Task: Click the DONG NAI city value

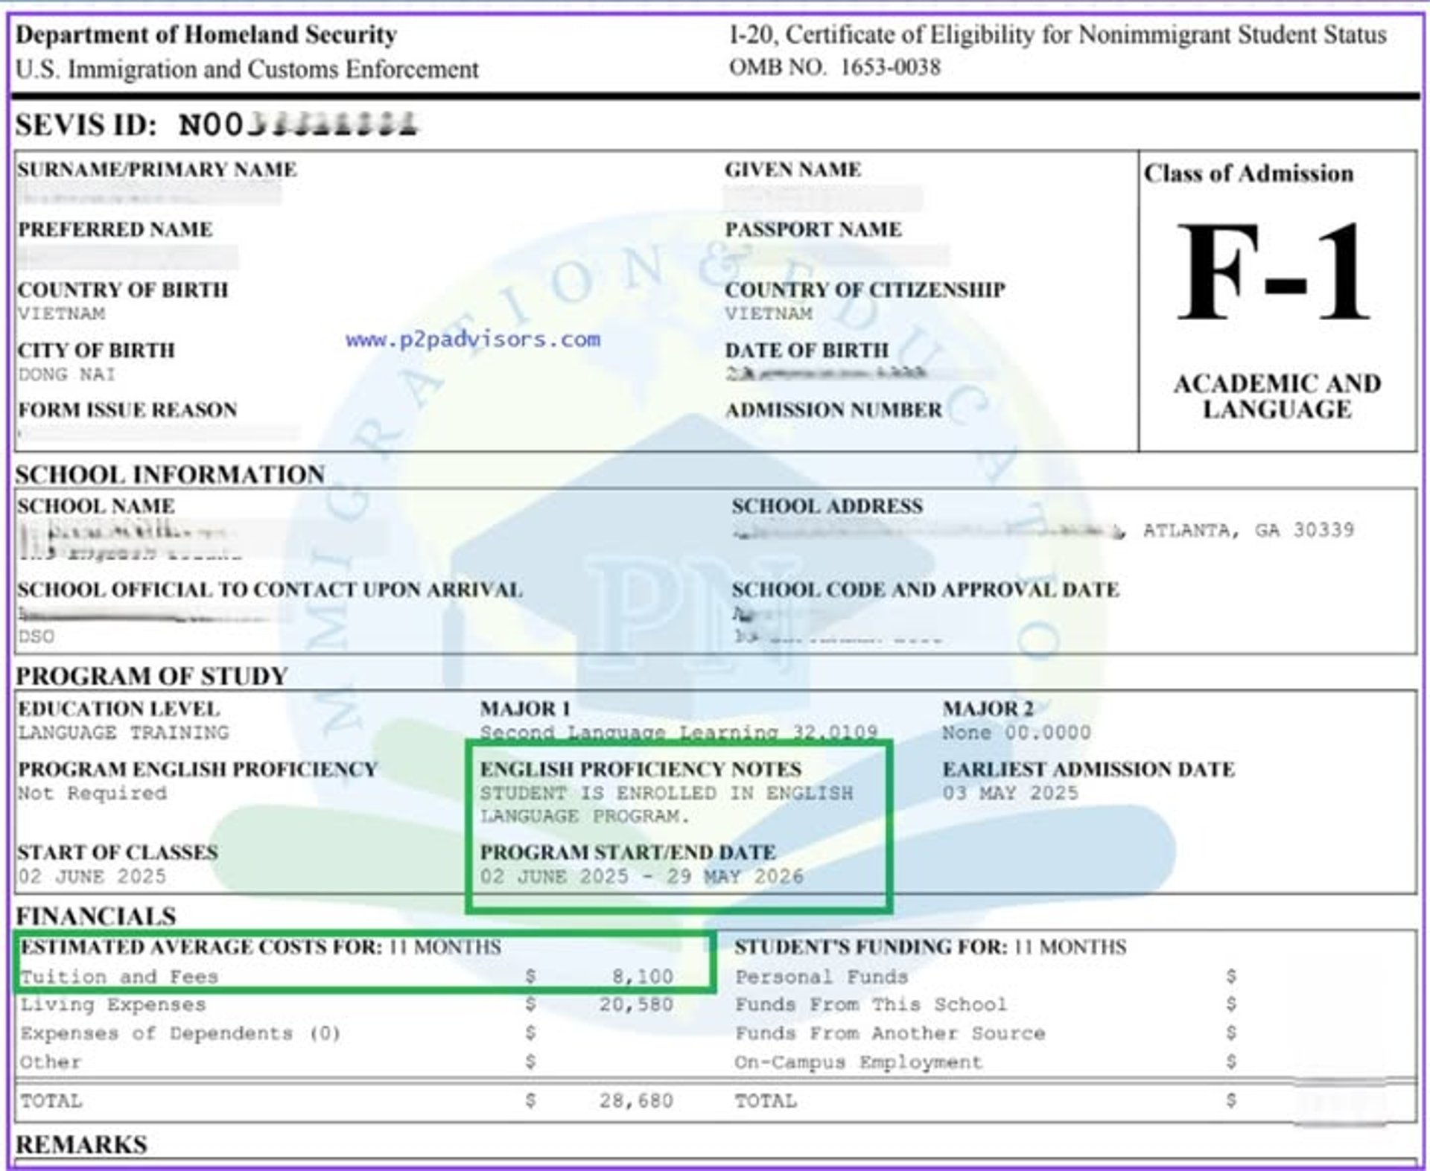Action: click(67, 374)
